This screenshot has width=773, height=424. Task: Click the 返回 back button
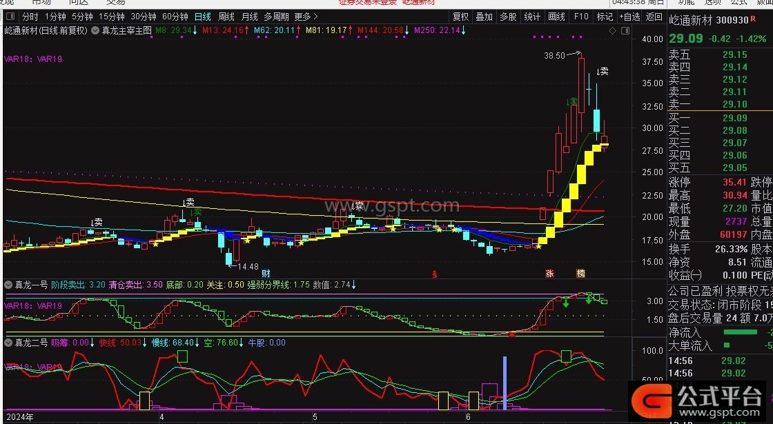654,17
